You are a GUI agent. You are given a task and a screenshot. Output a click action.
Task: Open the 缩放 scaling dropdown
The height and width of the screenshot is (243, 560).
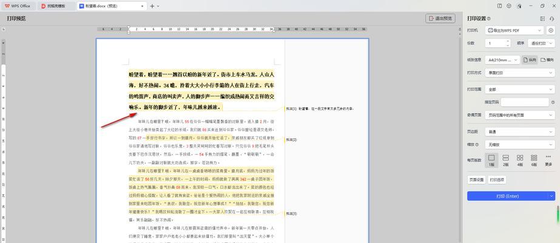[x=520, y=145]
